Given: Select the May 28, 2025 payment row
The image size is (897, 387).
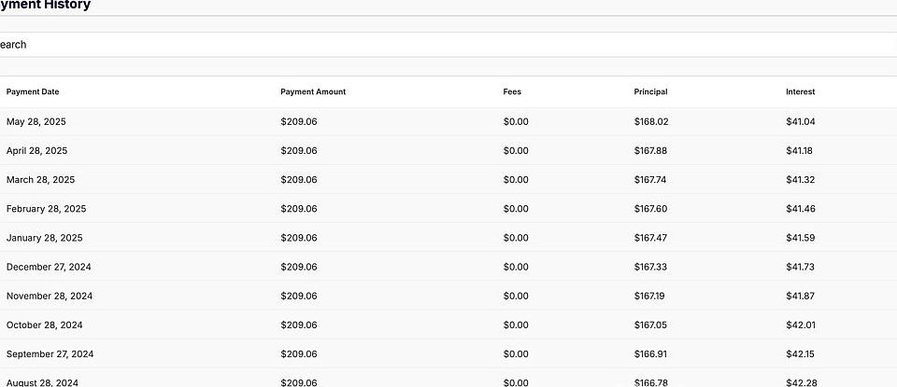Looking at the screenshot, I should pyautogui.click(x=36, y=121).
